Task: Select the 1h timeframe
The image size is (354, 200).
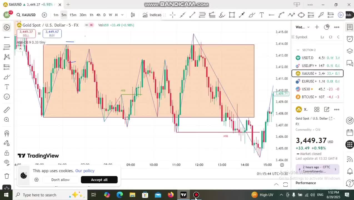Action: coord(91,15)
